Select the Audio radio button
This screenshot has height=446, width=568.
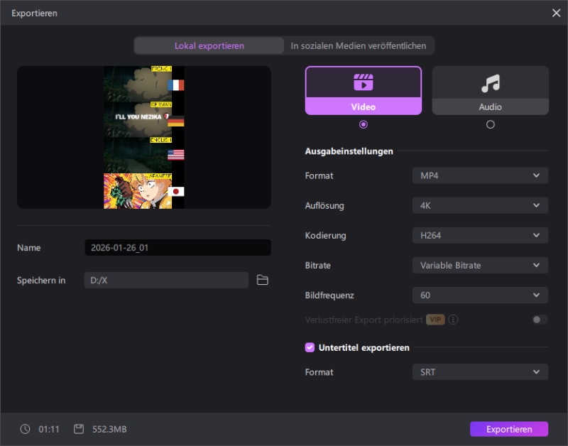490,124
